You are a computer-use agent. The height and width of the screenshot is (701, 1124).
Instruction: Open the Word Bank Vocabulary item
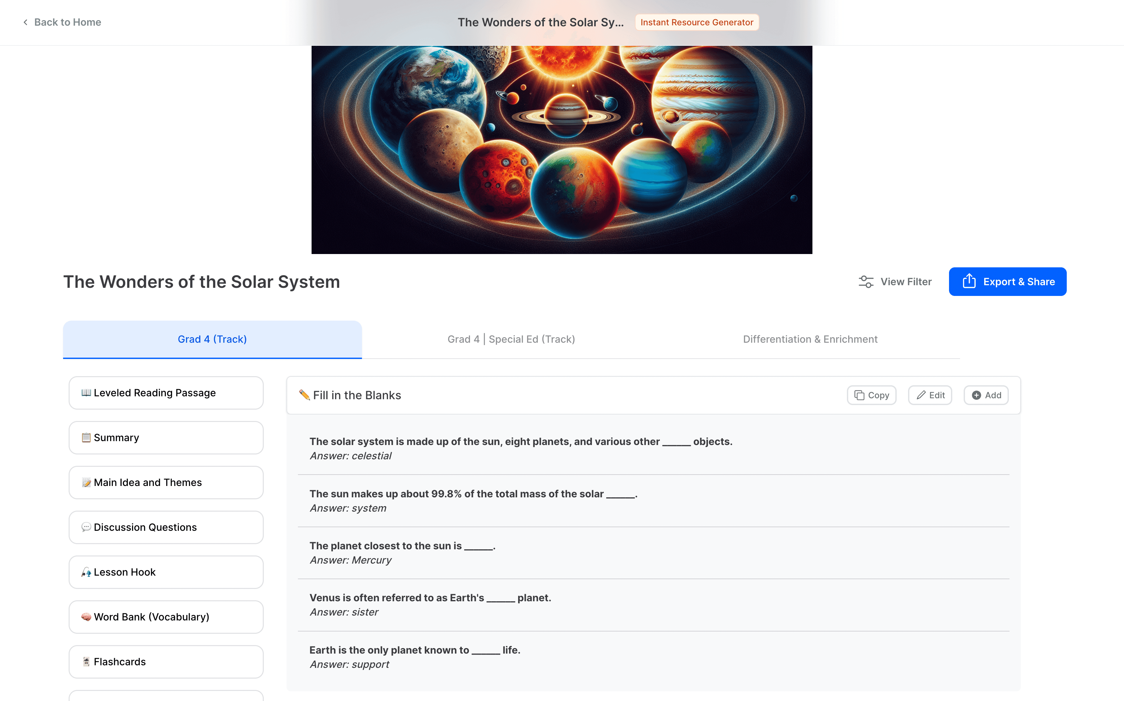(x=166, y=616)
